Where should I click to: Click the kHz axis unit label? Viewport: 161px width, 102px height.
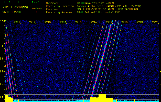tap(2, 20)
